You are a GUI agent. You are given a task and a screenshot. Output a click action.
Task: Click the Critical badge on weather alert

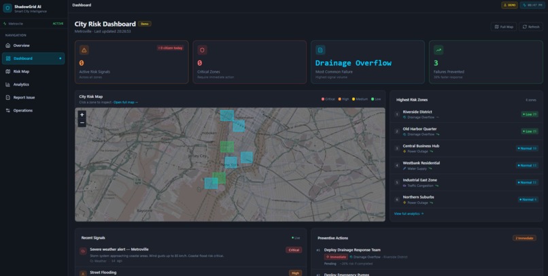tap(294, 250)
